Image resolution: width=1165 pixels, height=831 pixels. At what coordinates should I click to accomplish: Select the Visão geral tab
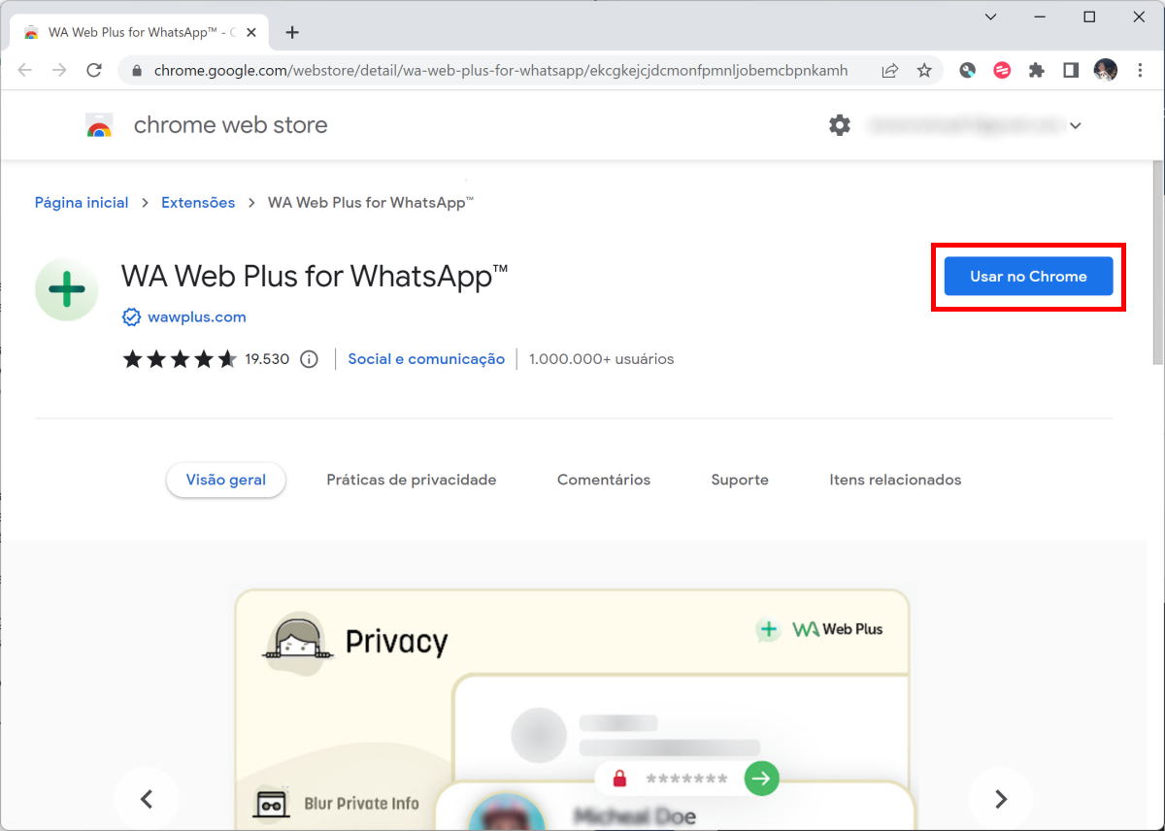[x=226, y=480]
